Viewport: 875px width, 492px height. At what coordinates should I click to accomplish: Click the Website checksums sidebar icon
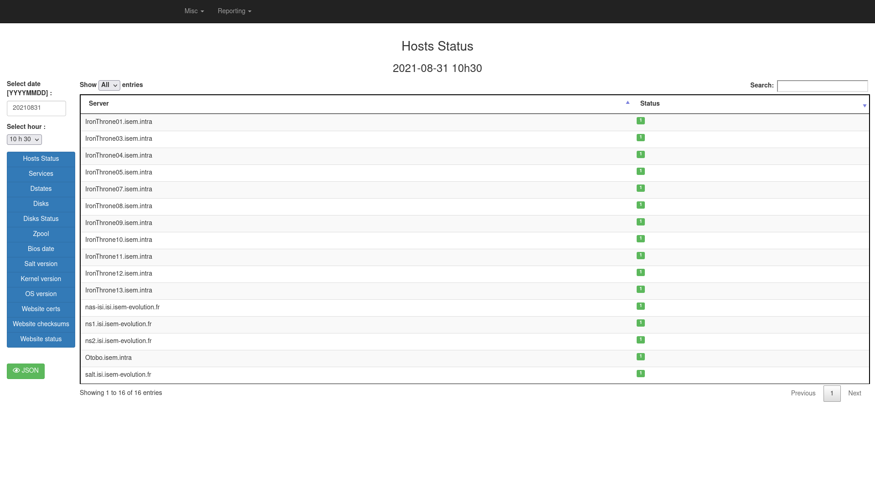tap(41, 324)
